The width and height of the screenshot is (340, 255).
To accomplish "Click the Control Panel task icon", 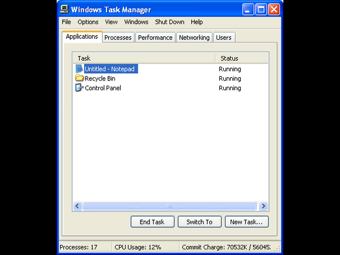I will (x=79, y=88).
